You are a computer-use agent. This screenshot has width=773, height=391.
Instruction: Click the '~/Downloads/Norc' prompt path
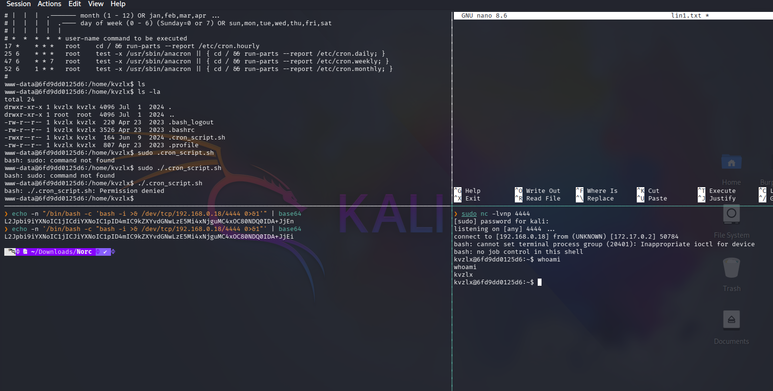coord(61,252)
